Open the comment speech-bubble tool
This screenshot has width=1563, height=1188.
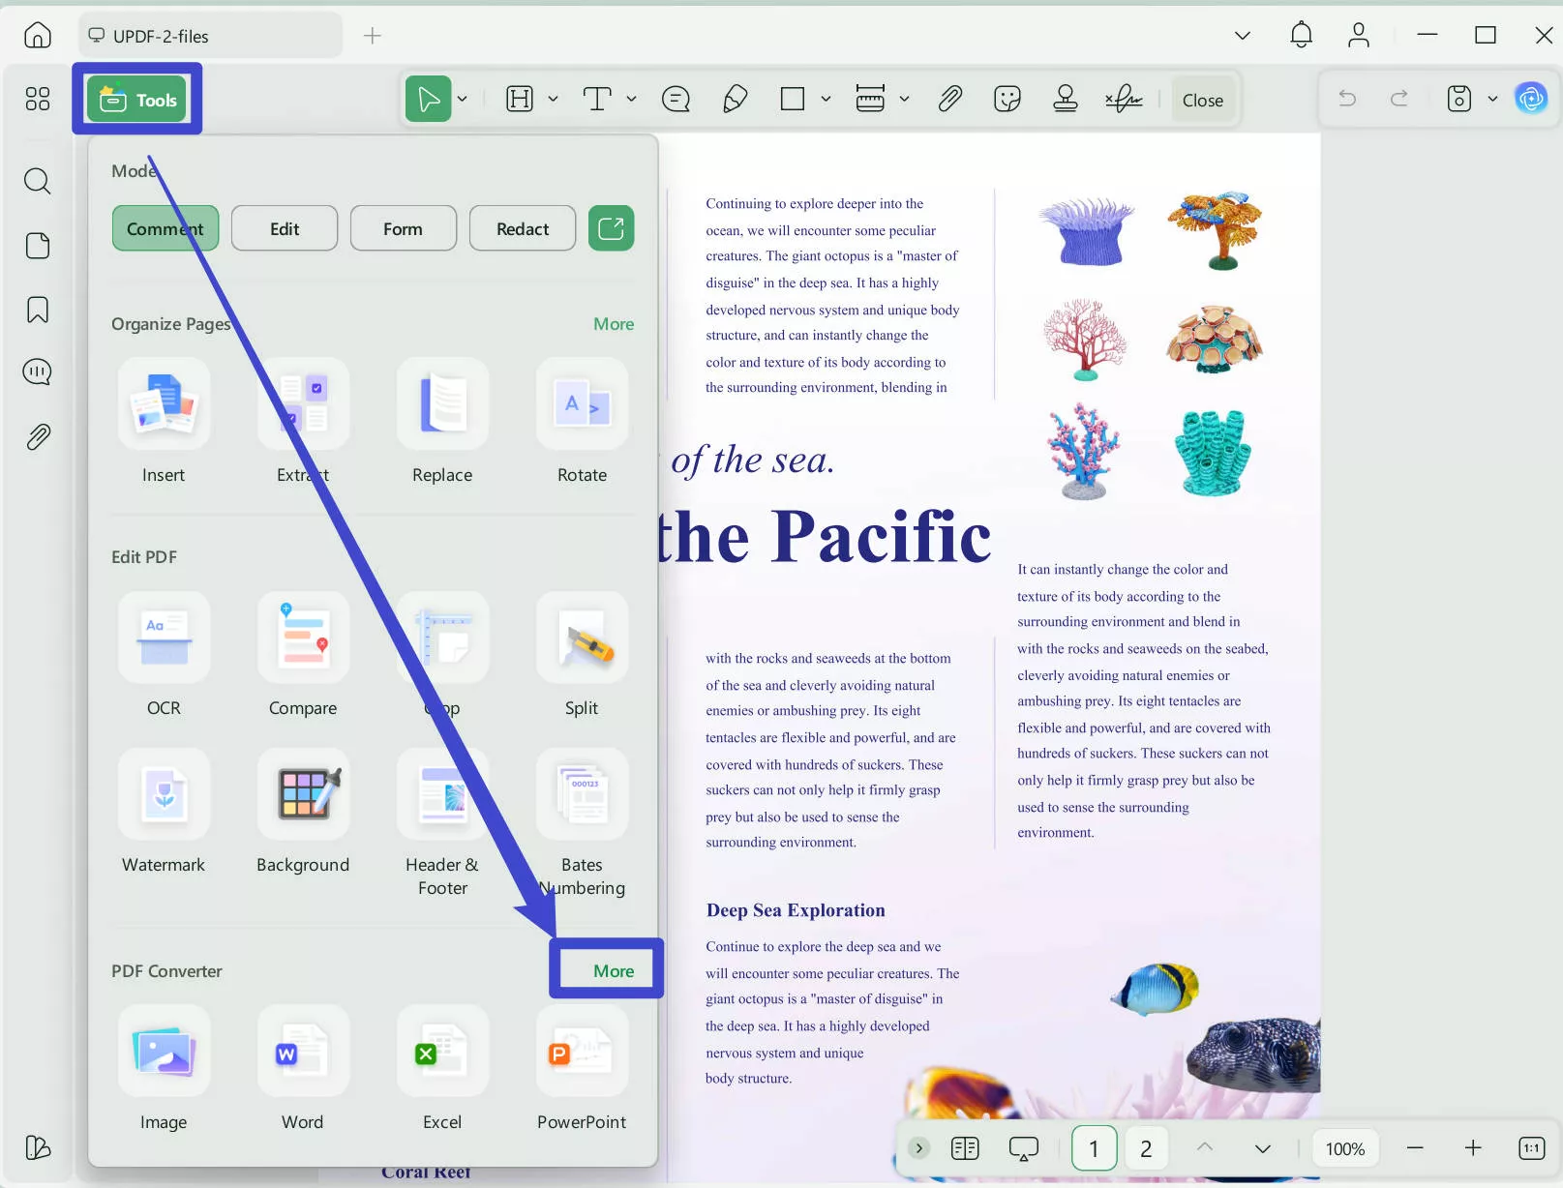pyautogui.click(x=676, y=98)
